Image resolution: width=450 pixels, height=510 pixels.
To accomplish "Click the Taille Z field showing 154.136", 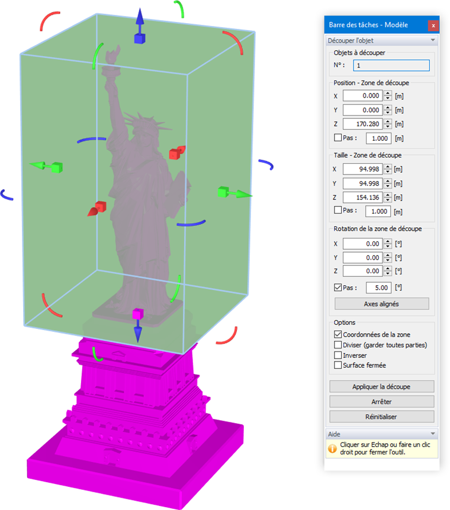I will click(x=362, y=198).
